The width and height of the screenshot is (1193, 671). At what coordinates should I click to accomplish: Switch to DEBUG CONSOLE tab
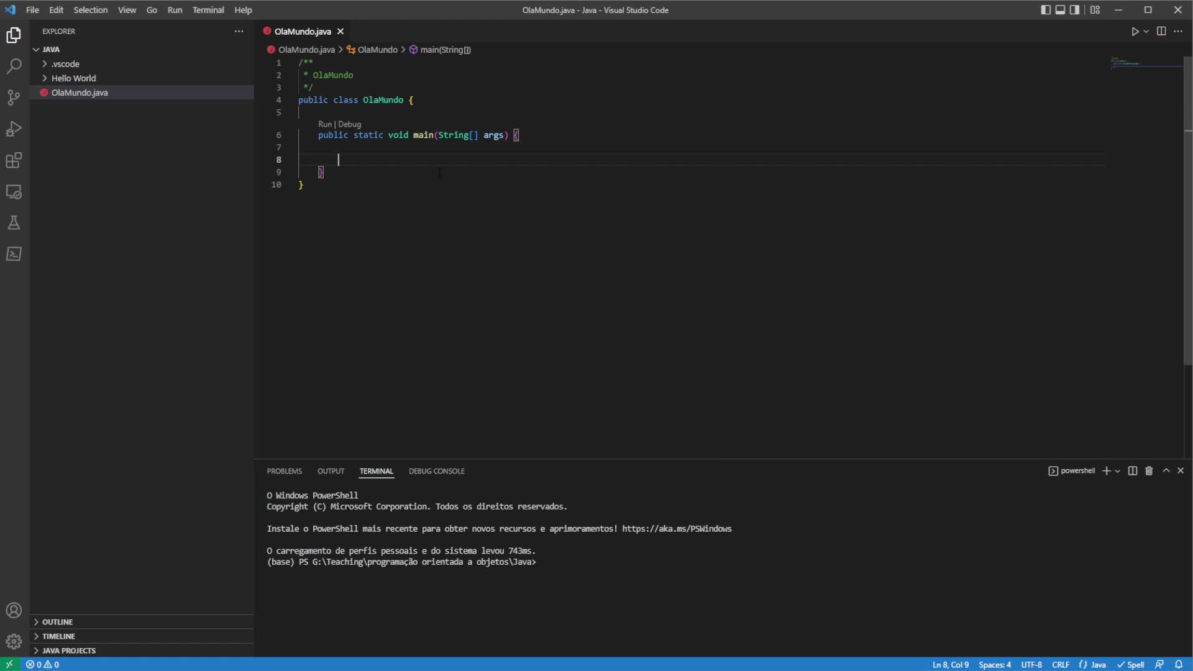click(437, 471)
